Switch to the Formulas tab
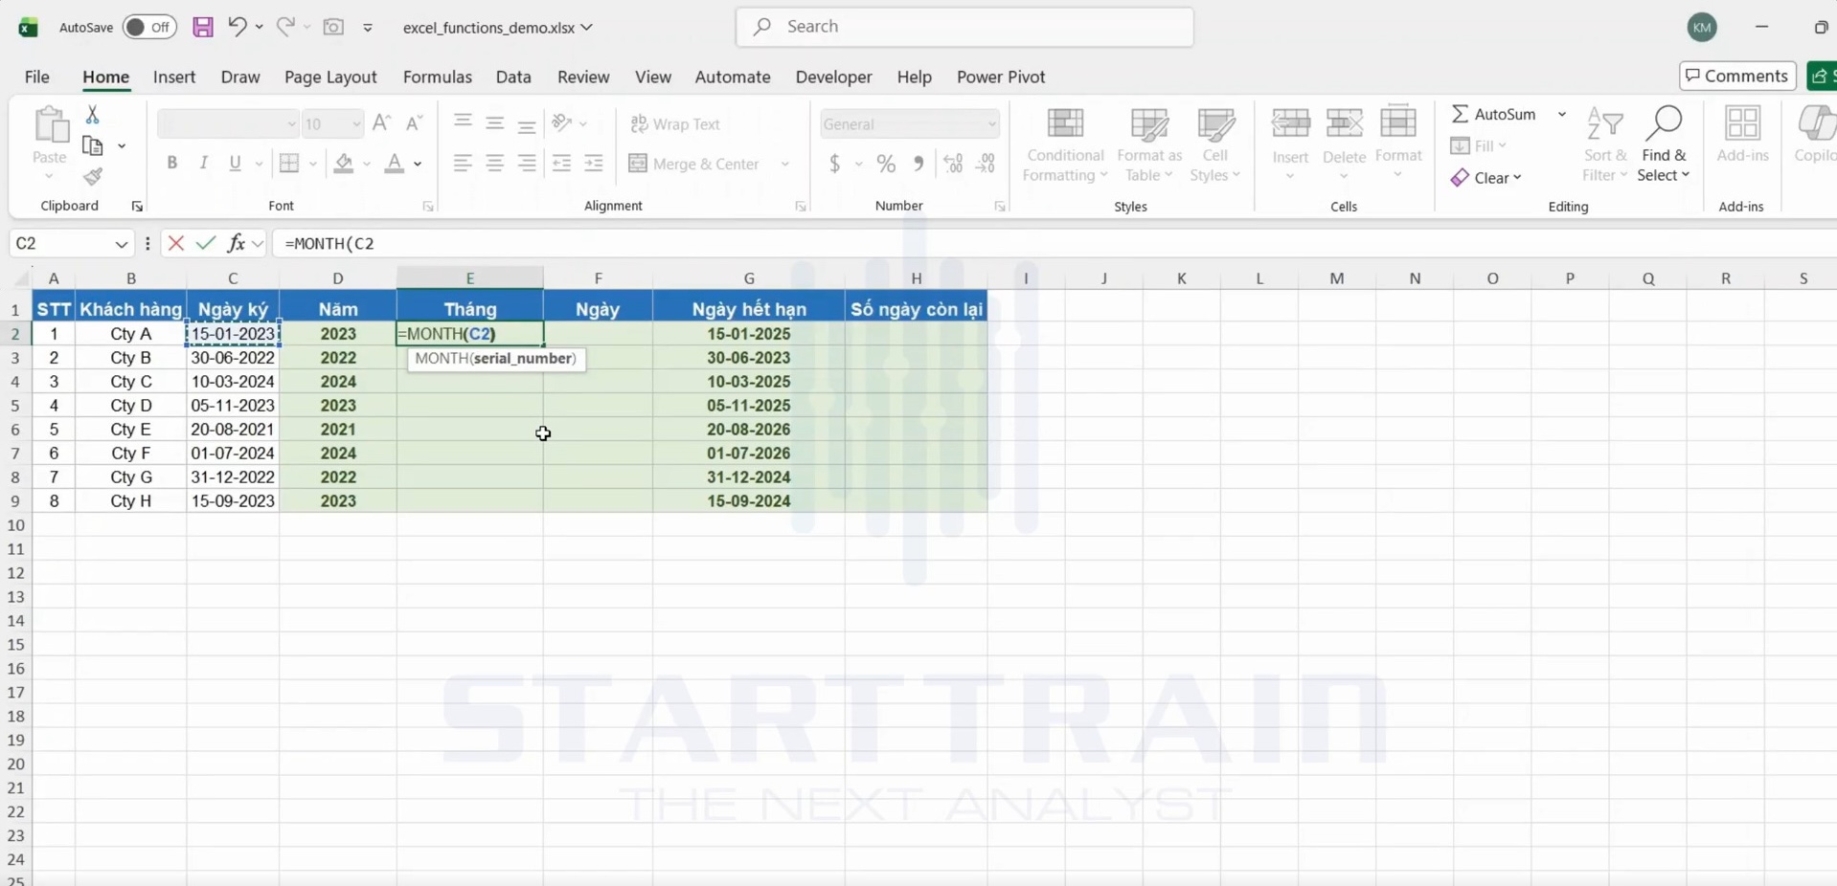This screenshot has width=1837, height=886. 437,77
